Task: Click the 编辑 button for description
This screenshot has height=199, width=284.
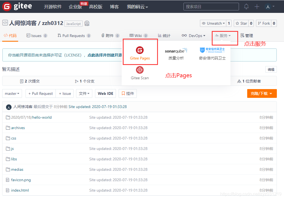Action: point(271,69)
